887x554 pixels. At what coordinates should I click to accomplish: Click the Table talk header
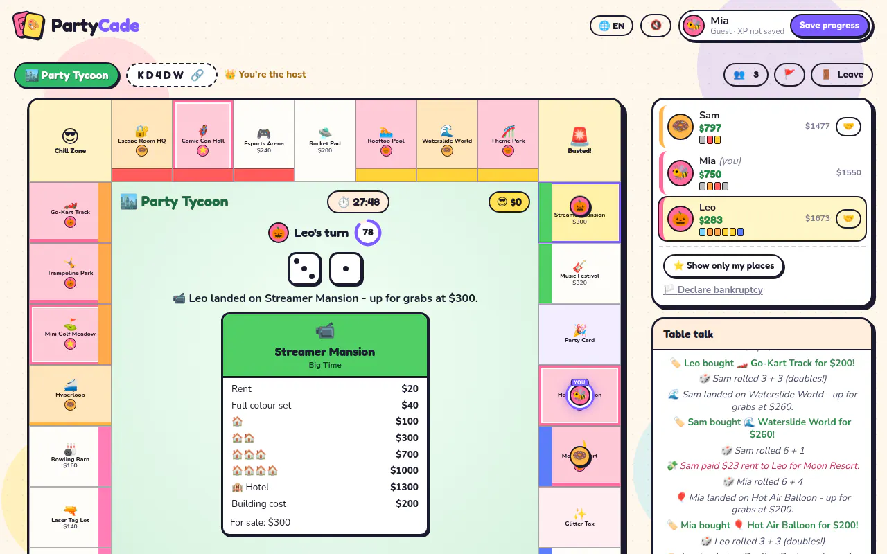(762, 334)
